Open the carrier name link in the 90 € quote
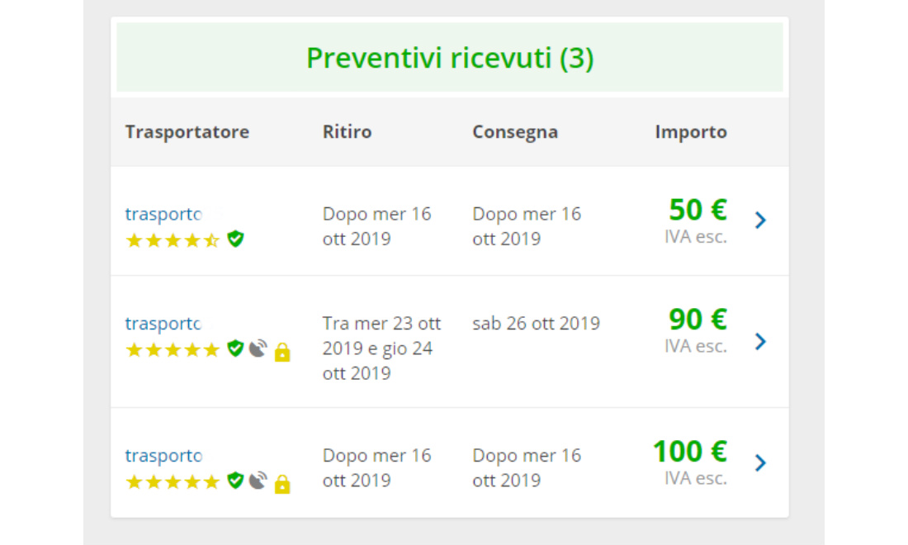Image resolution: width=908 pixels, height=545 pixels. [x=163, y=323]
